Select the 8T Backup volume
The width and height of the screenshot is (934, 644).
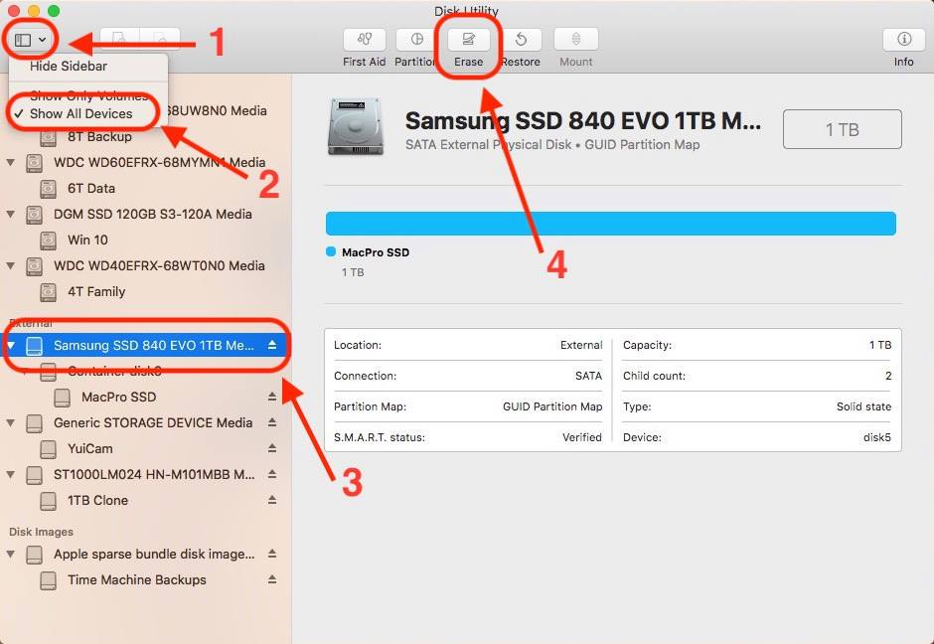point(99,137)
